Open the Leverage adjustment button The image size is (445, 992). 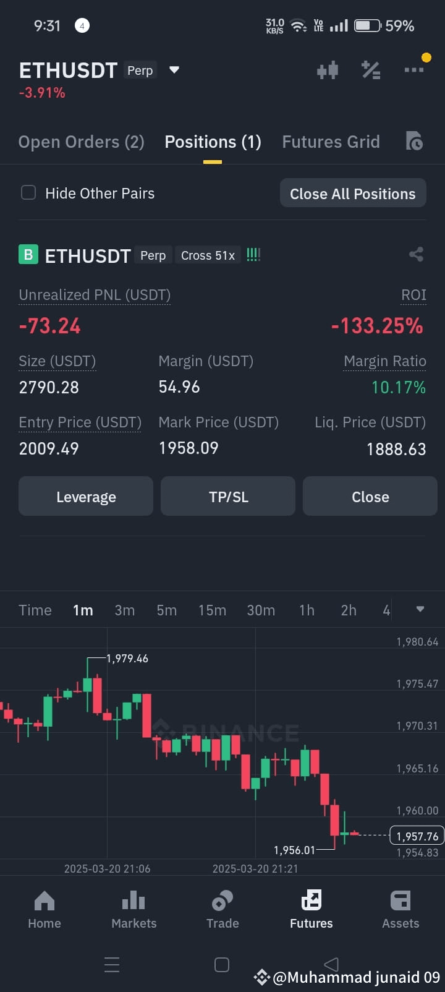pyautogui.click(x=86, y=496)
